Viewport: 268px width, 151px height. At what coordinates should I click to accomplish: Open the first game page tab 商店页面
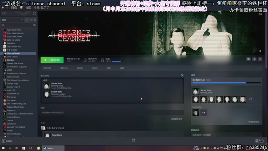(x=47, y=68)
